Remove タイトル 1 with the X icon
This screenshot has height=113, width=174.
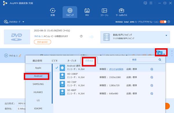[172, 51]
